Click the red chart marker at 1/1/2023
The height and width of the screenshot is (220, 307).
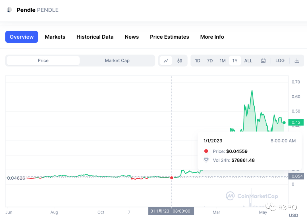[172, 178]
